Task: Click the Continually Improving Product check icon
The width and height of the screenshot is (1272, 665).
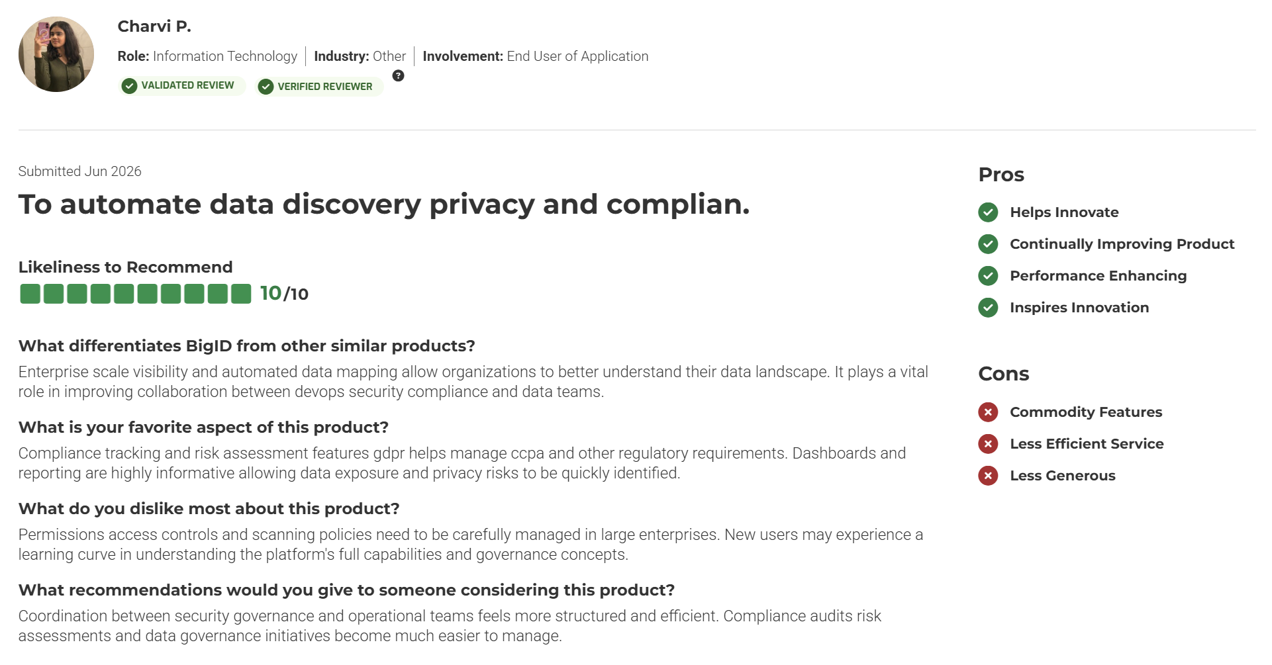Action: point(988,244)
